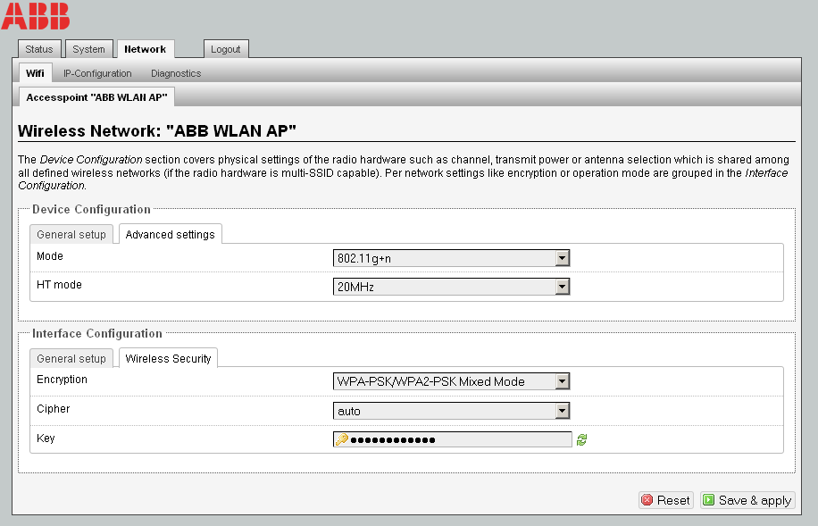Screen dimensions: 818x526
Task: Click the green Save & apply icon
Action: (x=708, y=500)
